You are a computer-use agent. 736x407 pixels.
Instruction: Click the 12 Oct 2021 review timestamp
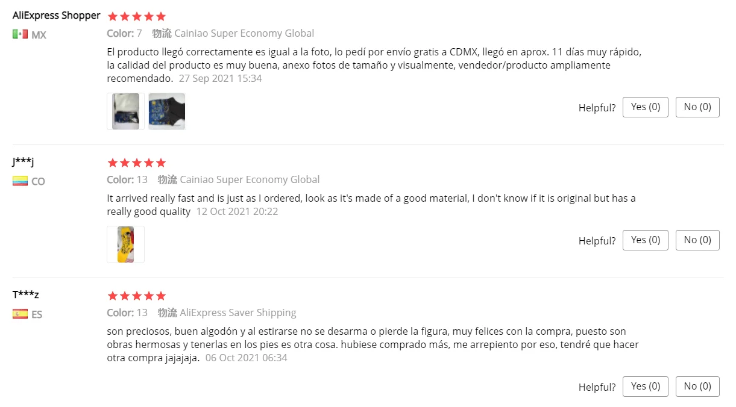point(237,211)
